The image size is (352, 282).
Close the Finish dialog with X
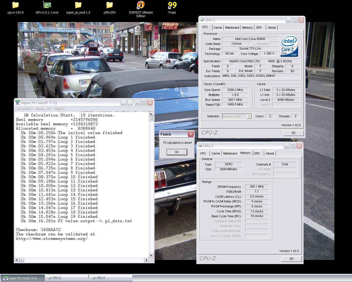point(191,134)
